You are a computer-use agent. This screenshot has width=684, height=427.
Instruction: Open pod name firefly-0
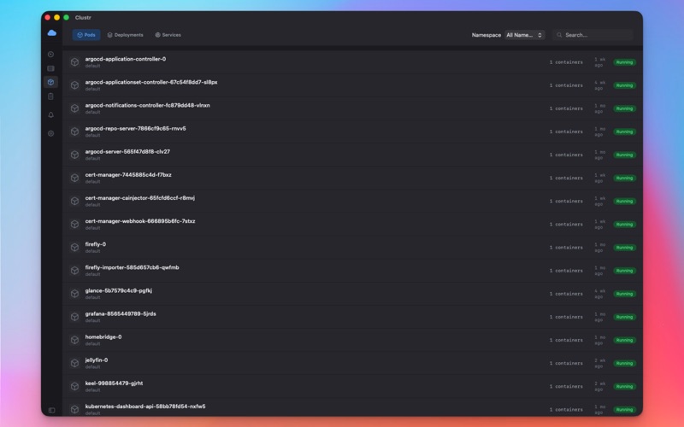click(96, 244)
